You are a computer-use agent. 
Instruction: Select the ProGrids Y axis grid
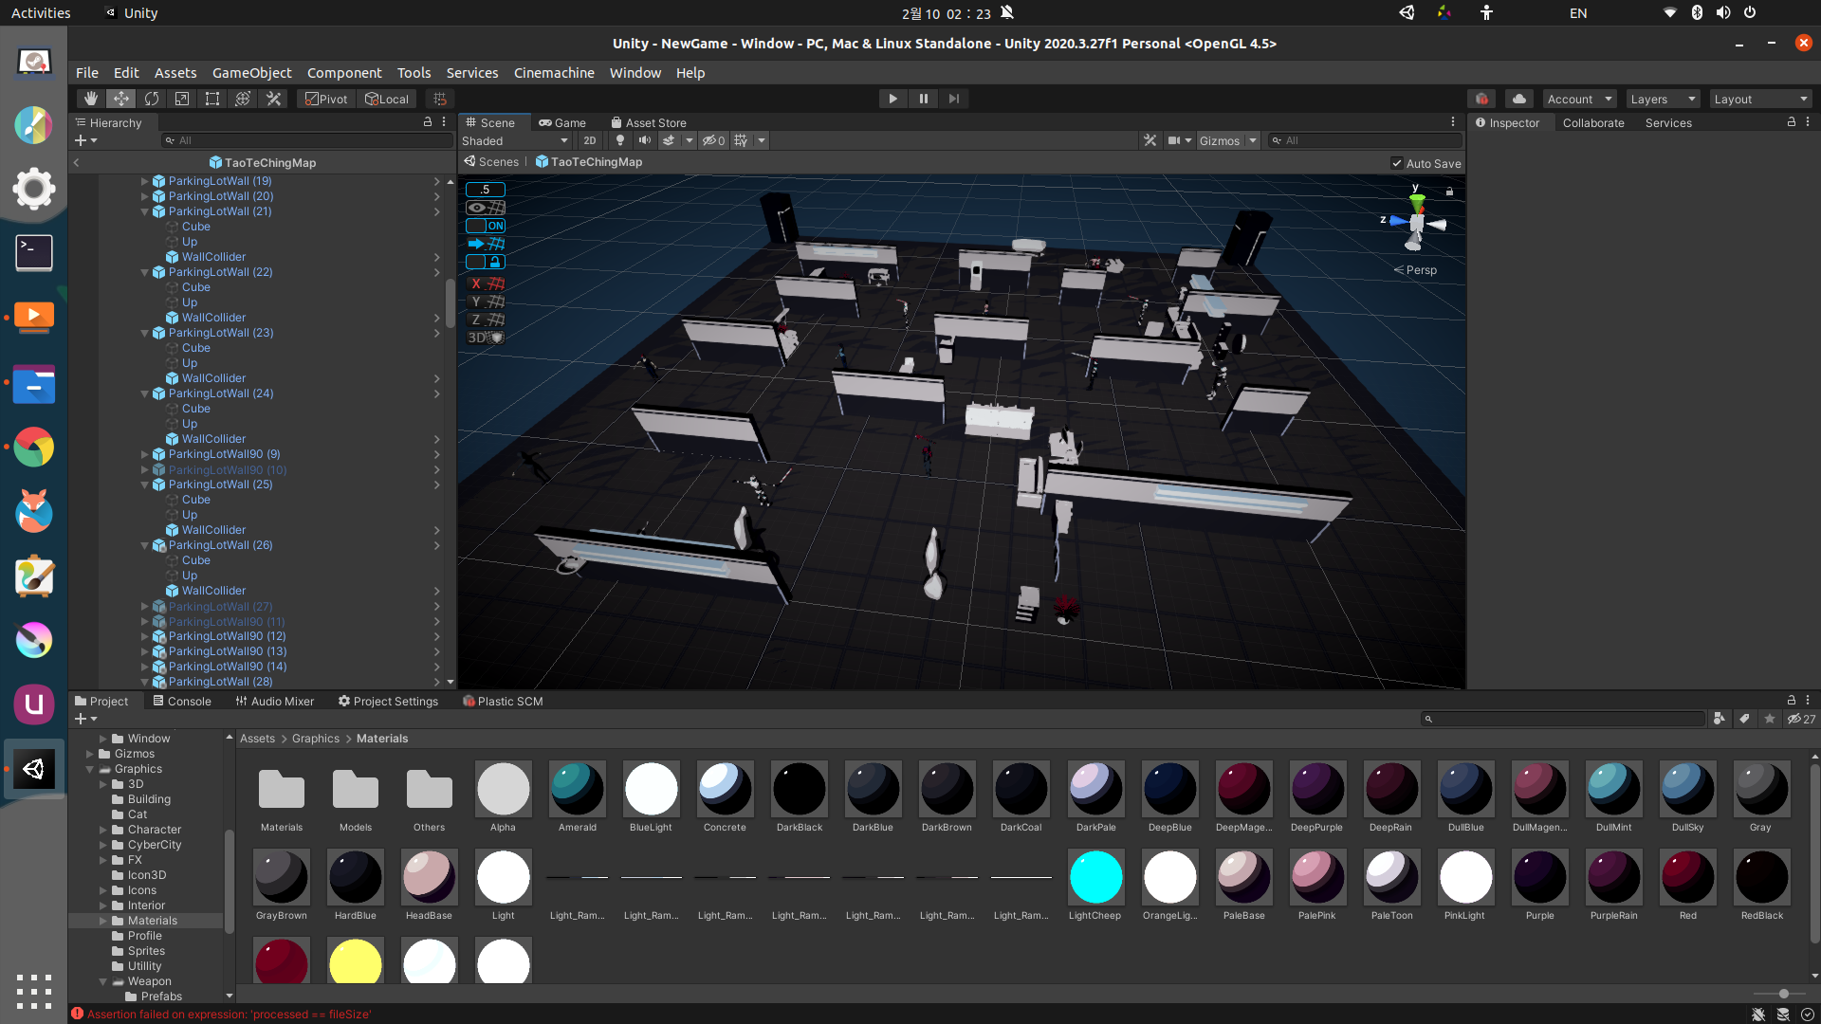click(x=487, y=302)
